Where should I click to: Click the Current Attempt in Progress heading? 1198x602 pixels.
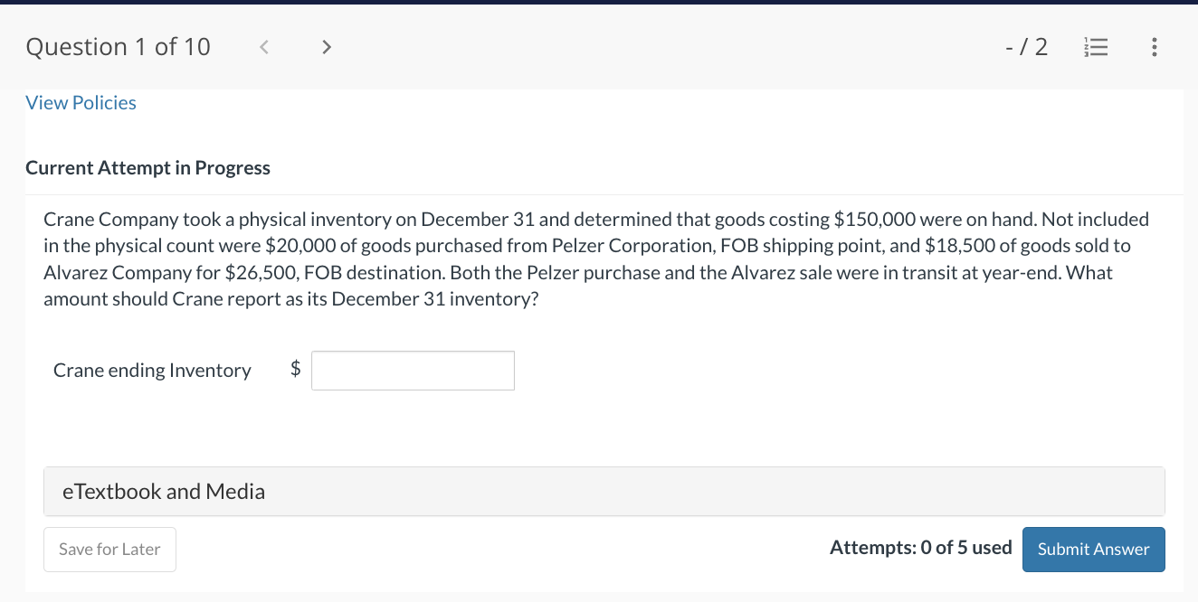tap(147, 167)
